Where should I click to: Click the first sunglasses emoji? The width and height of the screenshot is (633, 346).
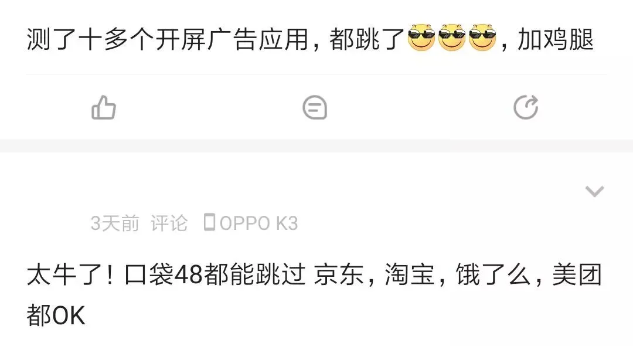click(421, 38)
